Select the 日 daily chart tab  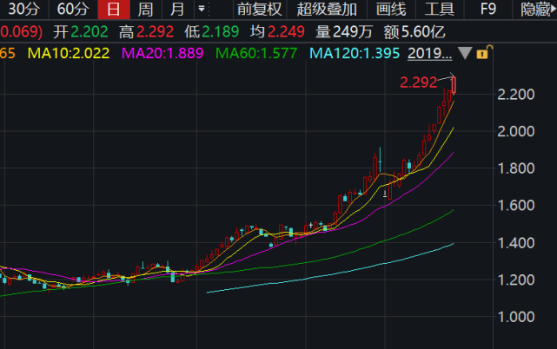(x=114, y=10)
